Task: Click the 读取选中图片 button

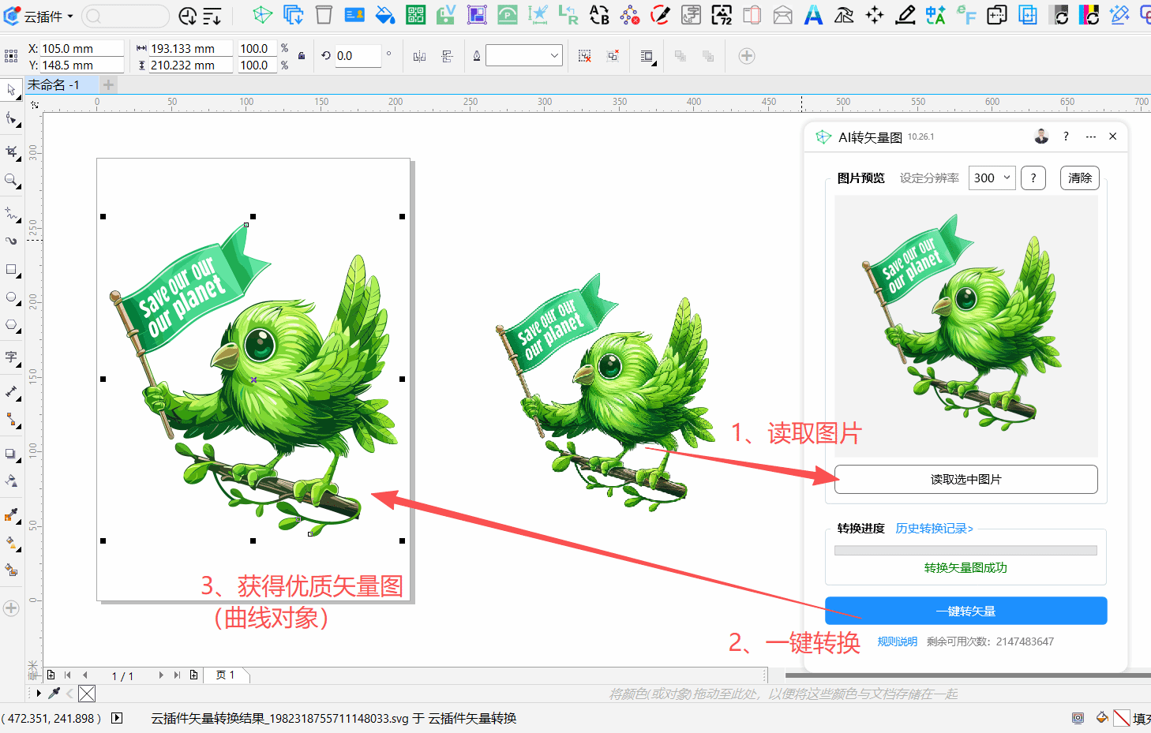Action: [965, 480]
